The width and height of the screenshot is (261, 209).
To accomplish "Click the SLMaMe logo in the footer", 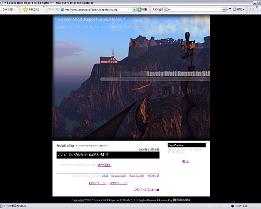I will tap(182, 200).
